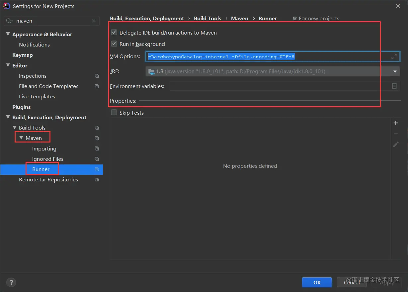Click the 'No properties defined' text

[250, 166]
